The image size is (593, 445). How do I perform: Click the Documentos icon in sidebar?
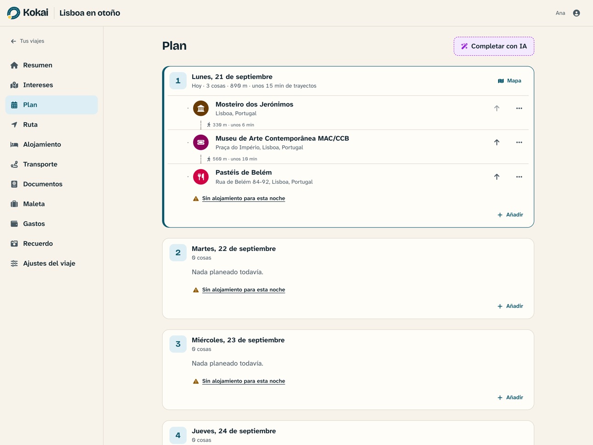coord(14,184)
